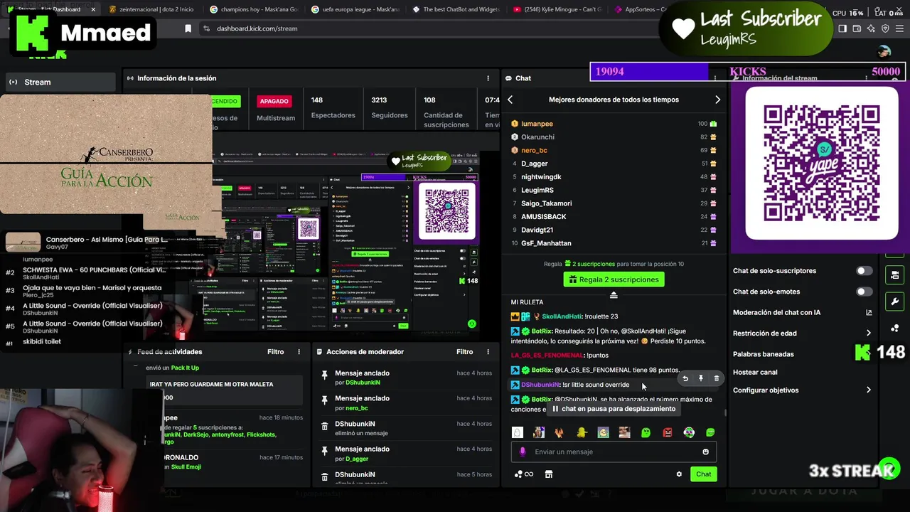The height and width of the screenshot is (512, 910).
Task: Open Feed de actividades options menu
Action: point(299,352)
